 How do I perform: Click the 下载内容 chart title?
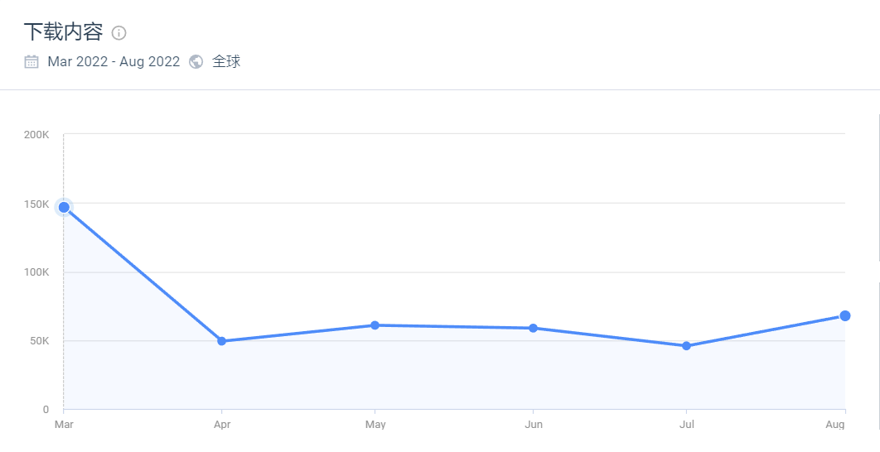tap(63, 32)
